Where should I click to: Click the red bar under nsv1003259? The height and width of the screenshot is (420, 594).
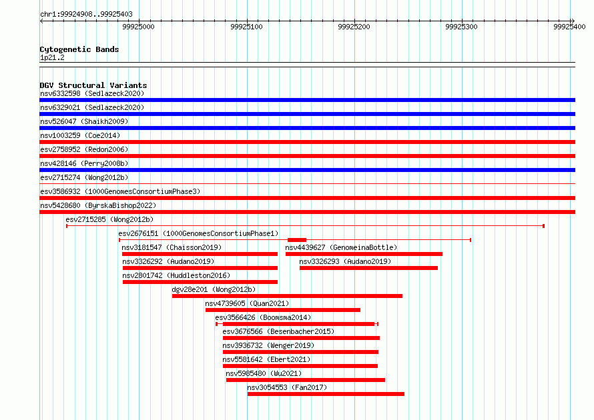pos(307,142)
